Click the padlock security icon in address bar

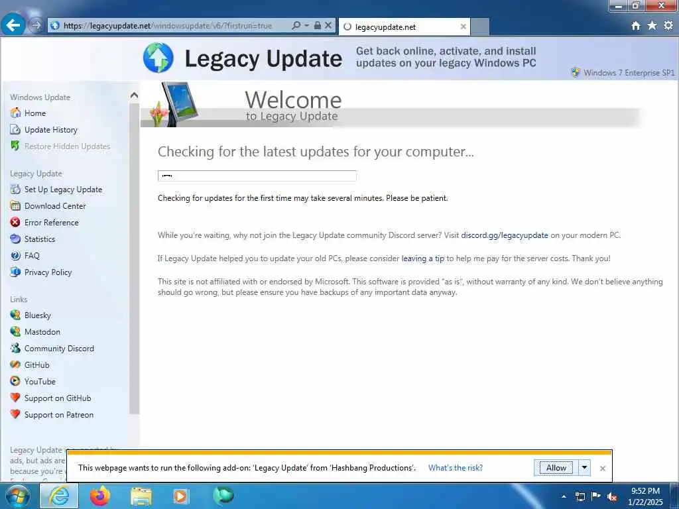click(318, 26)
